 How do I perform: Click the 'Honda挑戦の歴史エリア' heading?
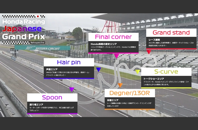point(104,44)
